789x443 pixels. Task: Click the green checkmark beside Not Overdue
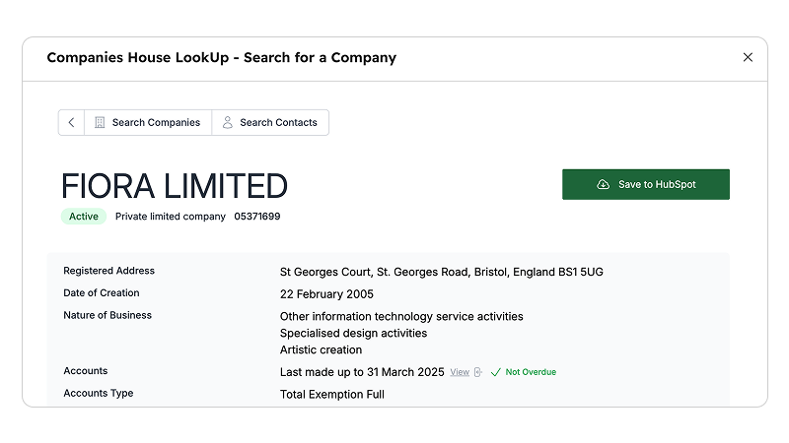(496, 372)
